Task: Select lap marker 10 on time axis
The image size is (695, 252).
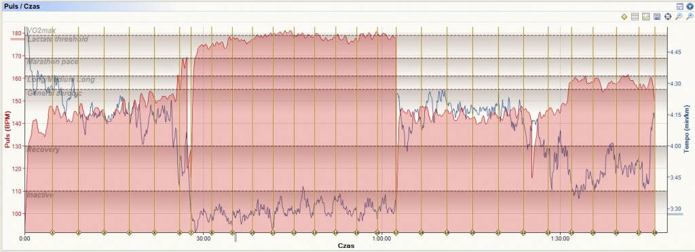Action: coord(252,232)
